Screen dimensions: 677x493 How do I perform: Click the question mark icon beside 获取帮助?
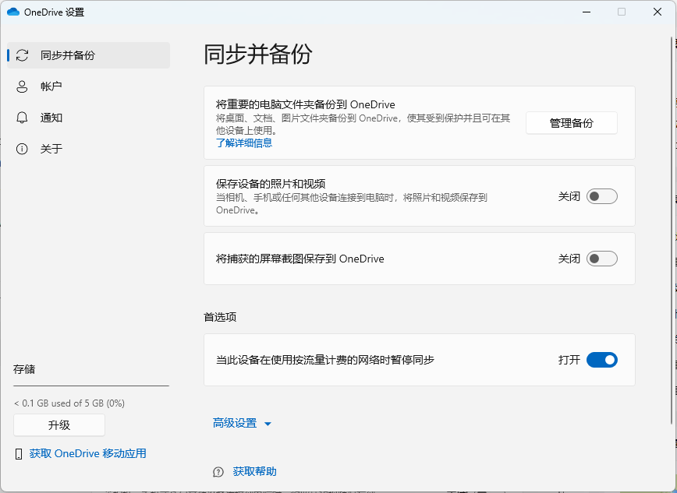[218, 471]
